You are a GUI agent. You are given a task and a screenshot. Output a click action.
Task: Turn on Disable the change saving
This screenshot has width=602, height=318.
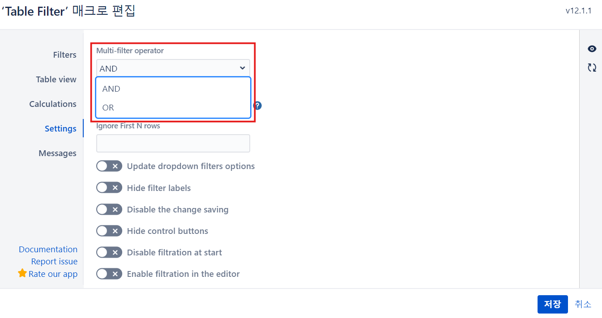(109, 209)
